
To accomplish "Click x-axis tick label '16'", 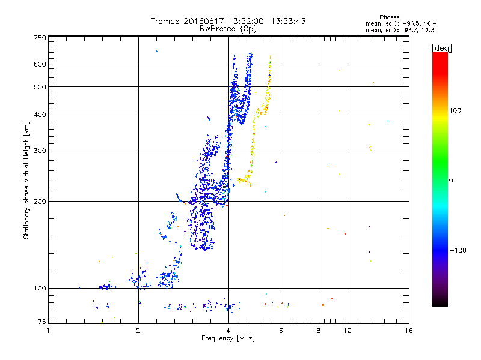I will pos(409,331).
